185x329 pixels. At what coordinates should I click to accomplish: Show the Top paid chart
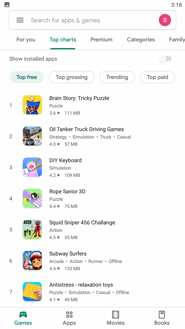click(x=158, y=77)
